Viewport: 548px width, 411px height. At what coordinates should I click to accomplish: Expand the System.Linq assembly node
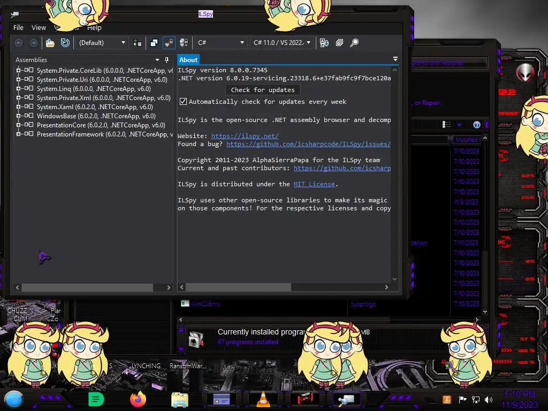[x=18, y=88]
